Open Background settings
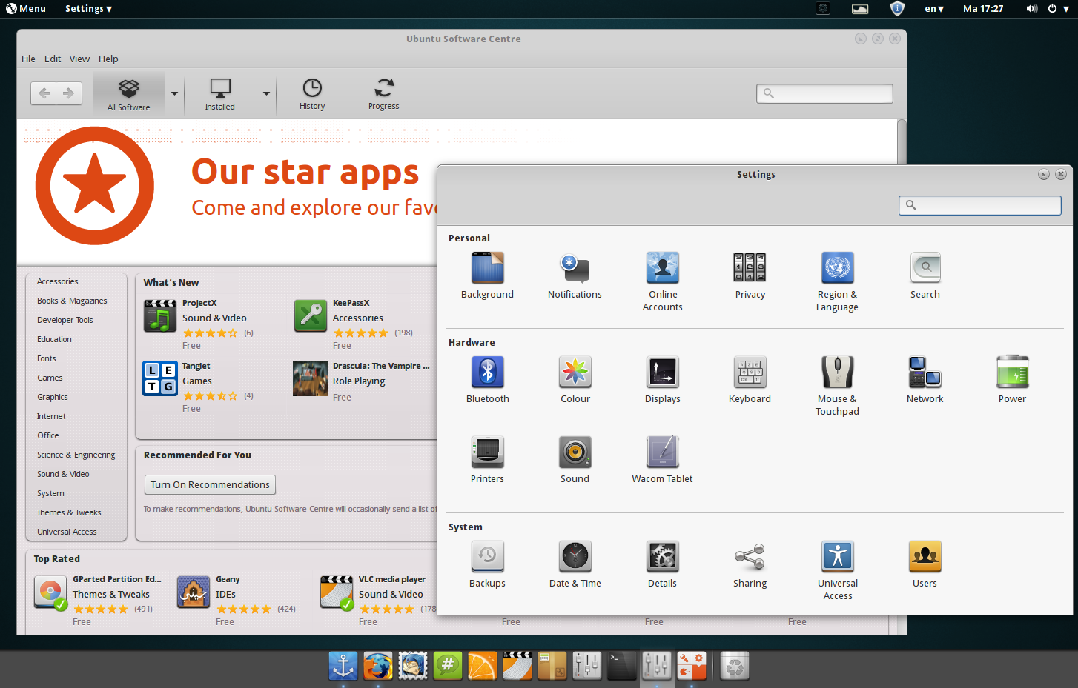The image size is (1078, 688). (487, 275)
